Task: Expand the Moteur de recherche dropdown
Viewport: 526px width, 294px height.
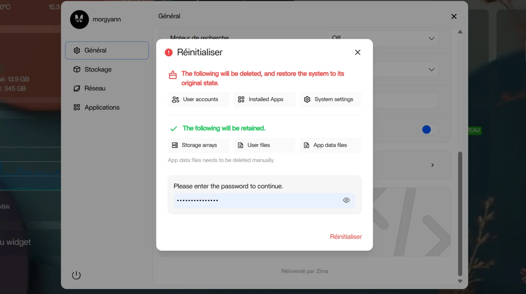Action: 431,38
